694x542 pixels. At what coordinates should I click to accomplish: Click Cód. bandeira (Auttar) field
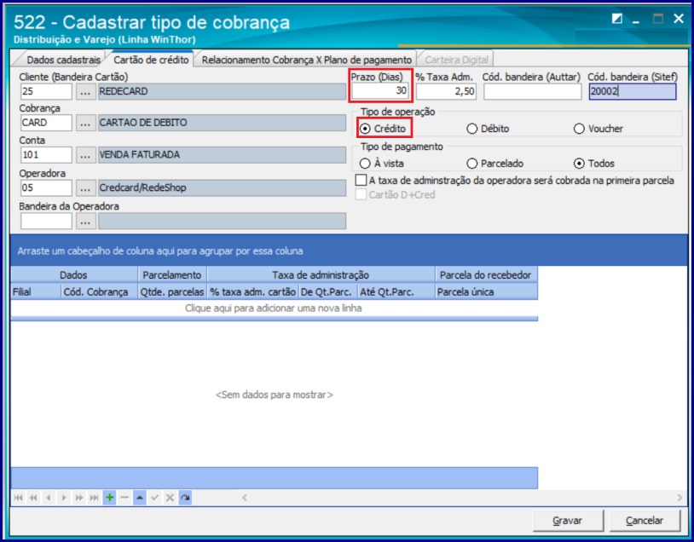point(532,91)
